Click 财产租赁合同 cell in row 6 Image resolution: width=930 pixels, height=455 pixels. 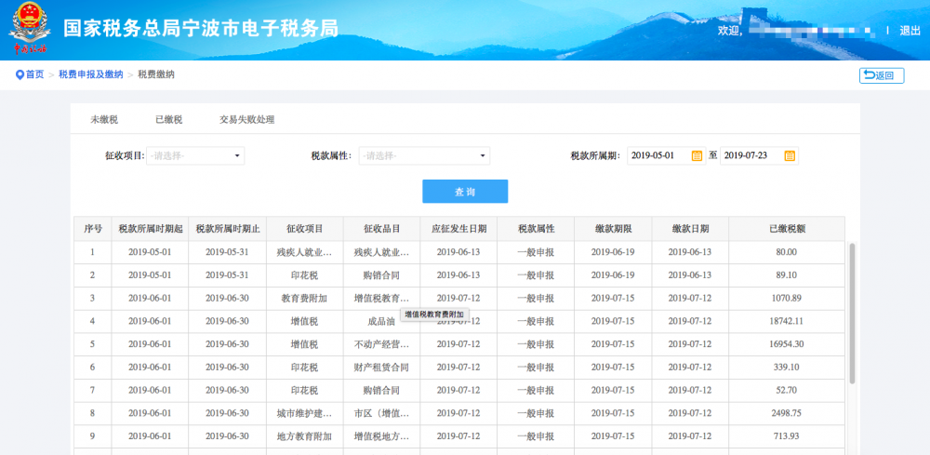[381, 368]
